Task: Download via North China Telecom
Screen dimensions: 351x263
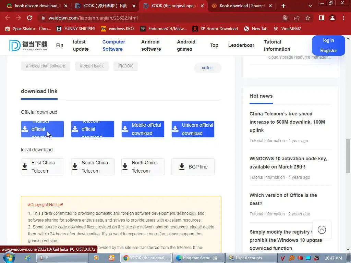Action: [143, 167]
